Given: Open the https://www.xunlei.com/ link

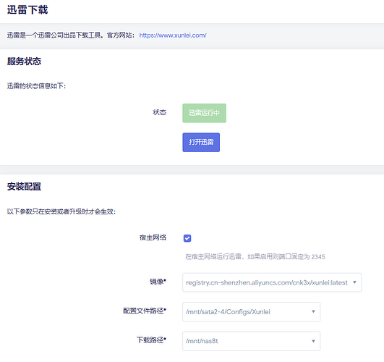Looking at the screenshot, I should (173, 35).
